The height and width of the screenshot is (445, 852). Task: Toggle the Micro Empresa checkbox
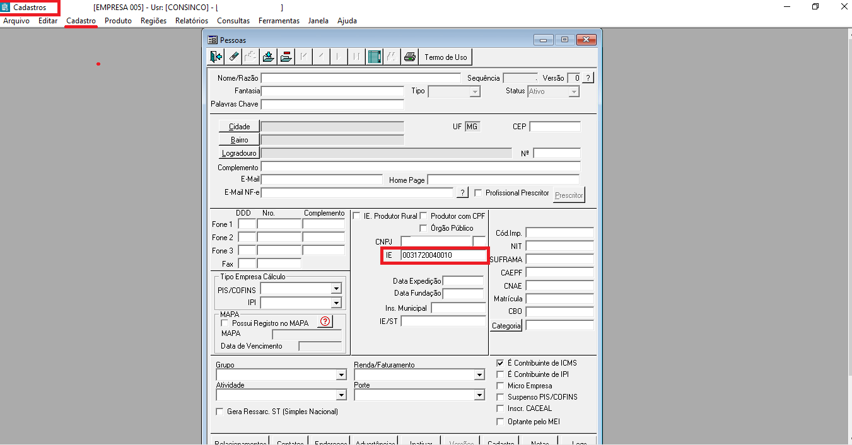coord(501,386)
